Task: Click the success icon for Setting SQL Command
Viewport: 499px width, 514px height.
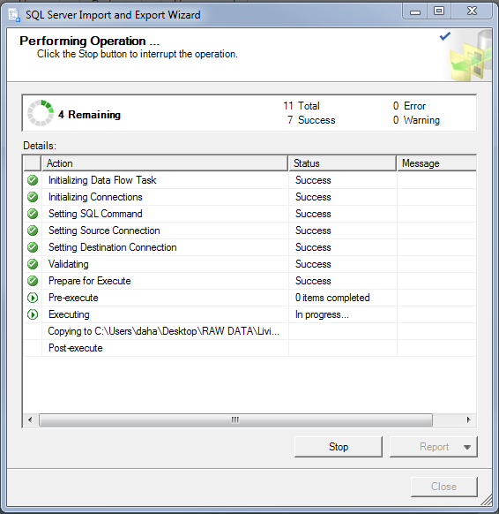Action: click(x=33, y=214)
